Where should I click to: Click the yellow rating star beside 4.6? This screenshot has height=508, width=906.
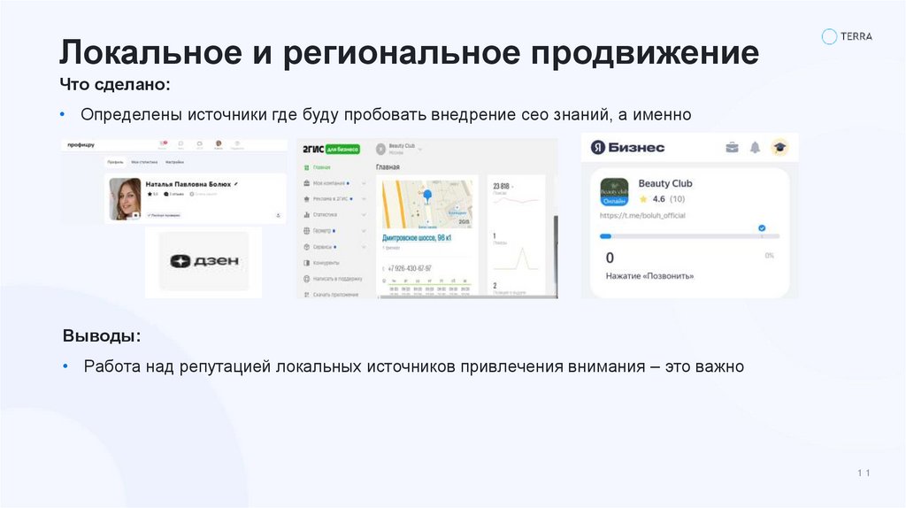click(643, 199)
